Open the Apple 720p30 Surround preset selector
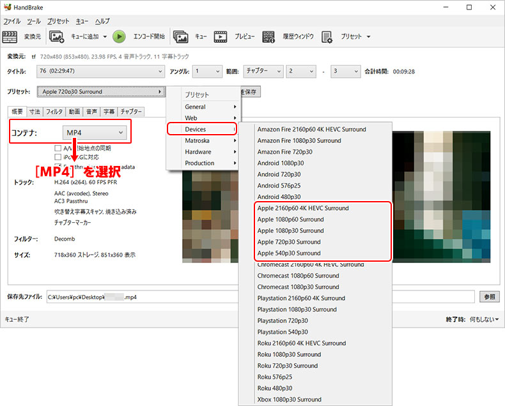The height and width of the screenshot is (406, 505). [101, 92]
